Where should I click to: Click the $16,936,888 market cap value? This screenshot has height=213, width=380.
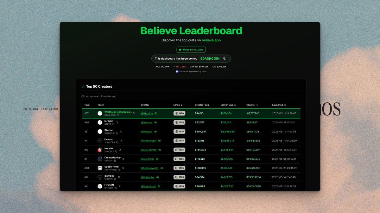pos(227,132)
